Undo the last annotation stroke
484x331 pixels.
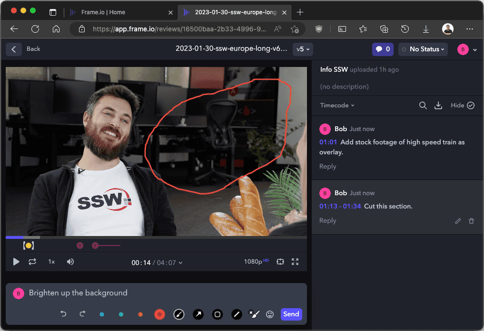pos(63,314)
